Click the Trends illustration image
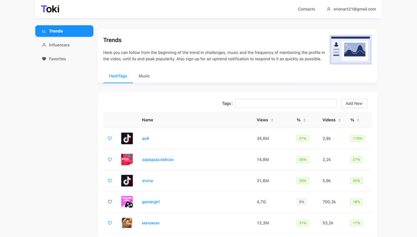Viewport: 417px width, 237px height. [x=351, y=49]
